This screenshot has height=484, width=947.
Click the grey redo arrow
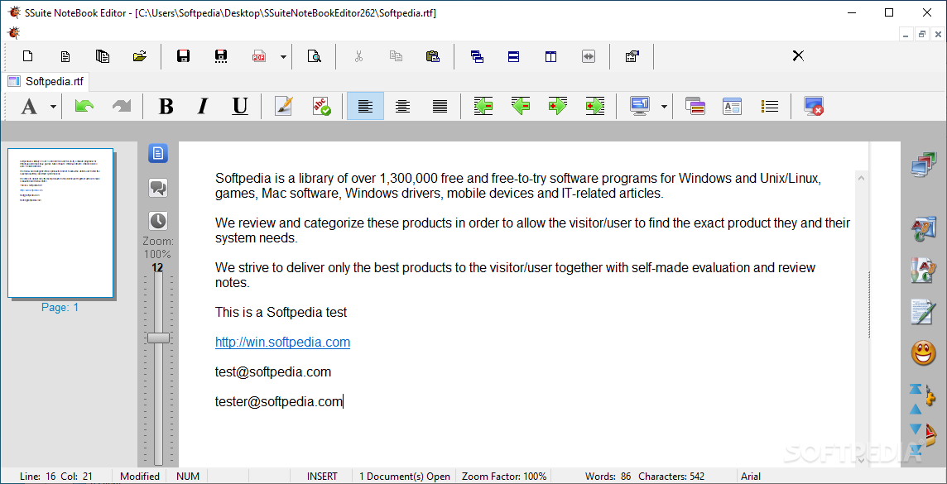tap(122, 106)
